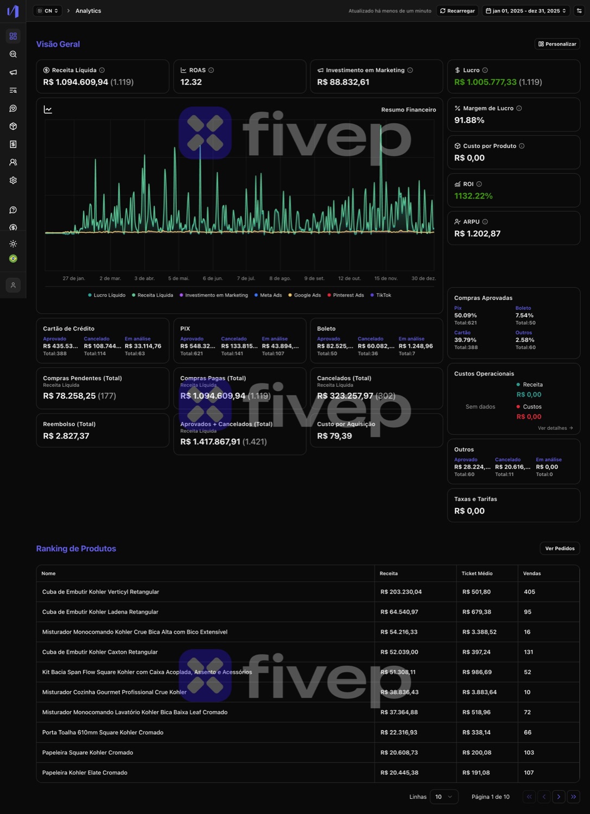
Task: Toggle the sun light theme icon
Action: tap(13, 244)
